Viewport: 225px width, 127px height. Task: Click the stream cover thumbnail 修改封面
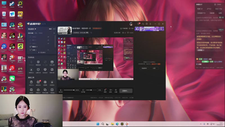point(65,30)
